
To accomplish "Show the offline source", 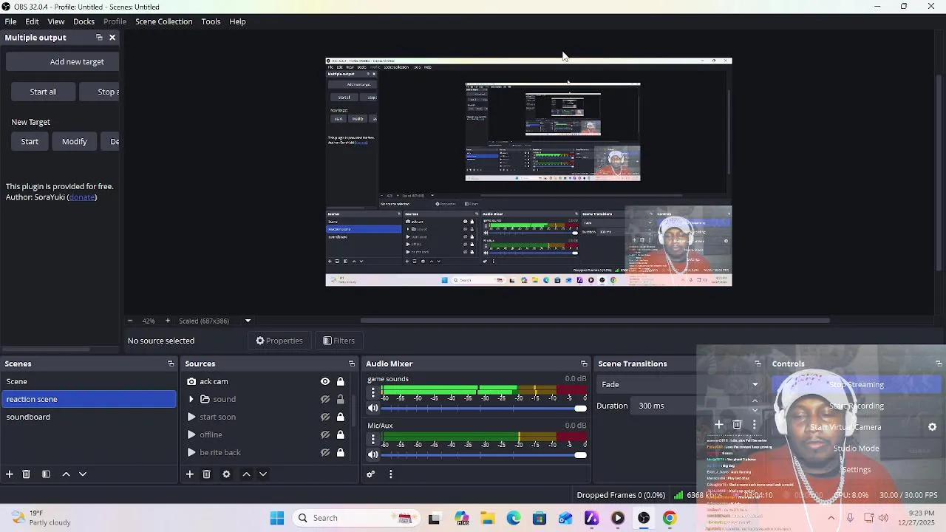I will [x=325, y=434].
